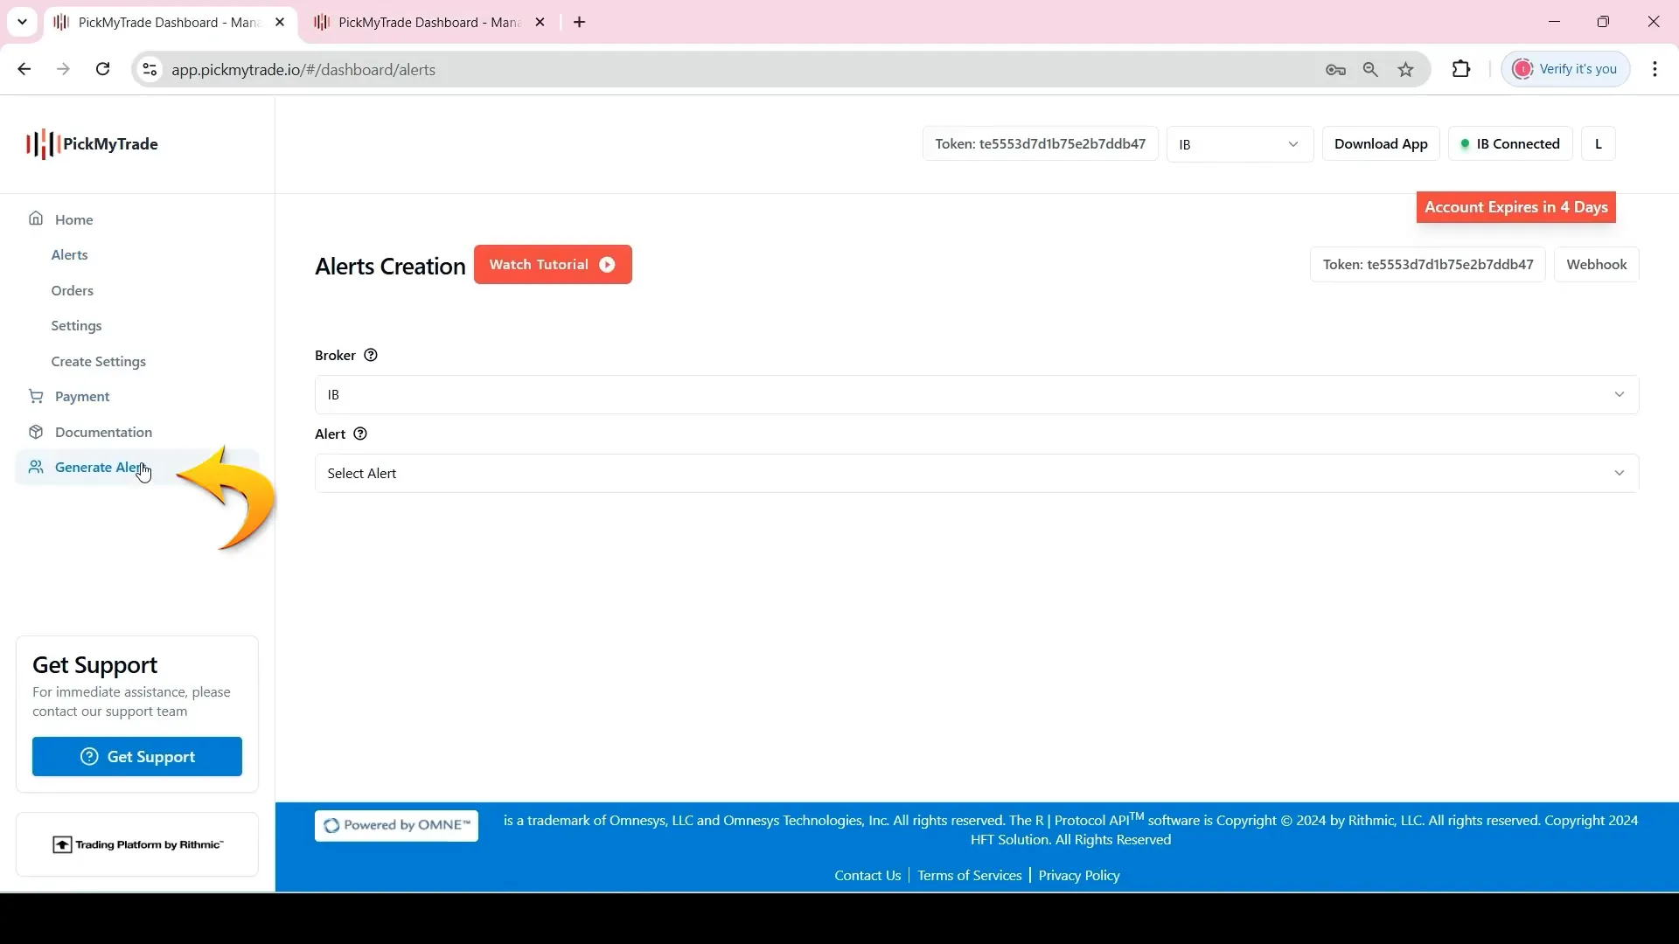Screen dimensions: 1679x944
Task: Bookmark this page with the star icon
Action: click(1406, 70)
